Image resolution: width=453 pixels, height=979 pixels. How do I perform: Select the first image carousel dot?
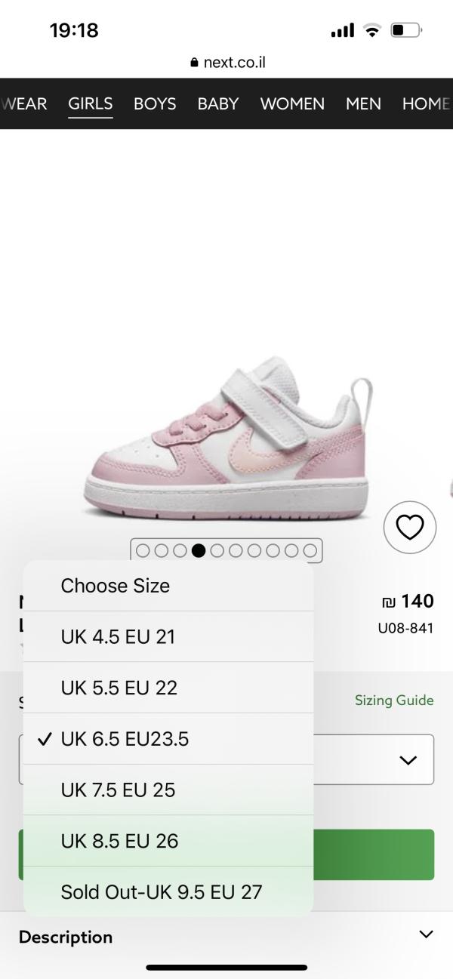tap(143, 550)
